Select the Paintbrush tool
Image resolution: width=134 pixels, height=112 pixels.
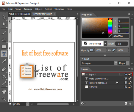4,32
